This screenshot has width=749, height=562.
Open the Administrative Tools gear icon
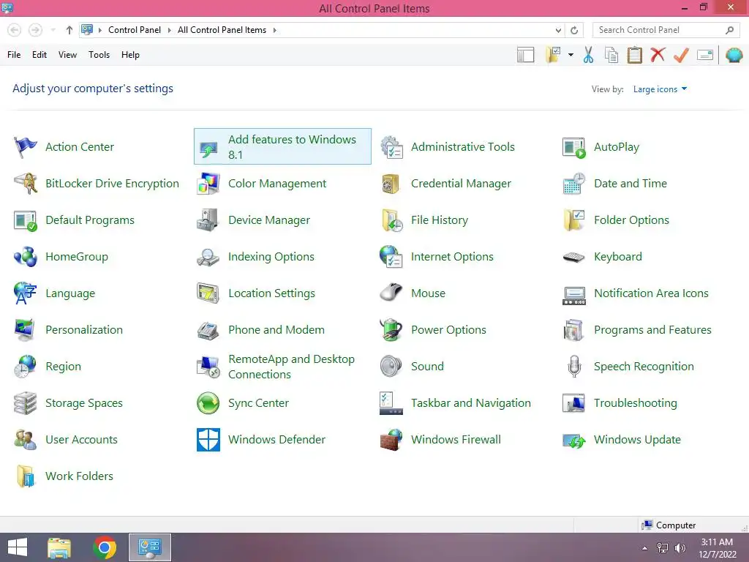(x=391, y=146)
